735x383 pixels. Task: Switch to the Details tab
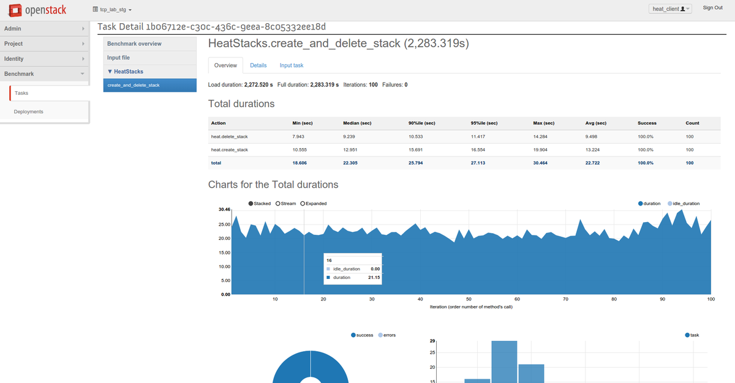pos(258,65)
